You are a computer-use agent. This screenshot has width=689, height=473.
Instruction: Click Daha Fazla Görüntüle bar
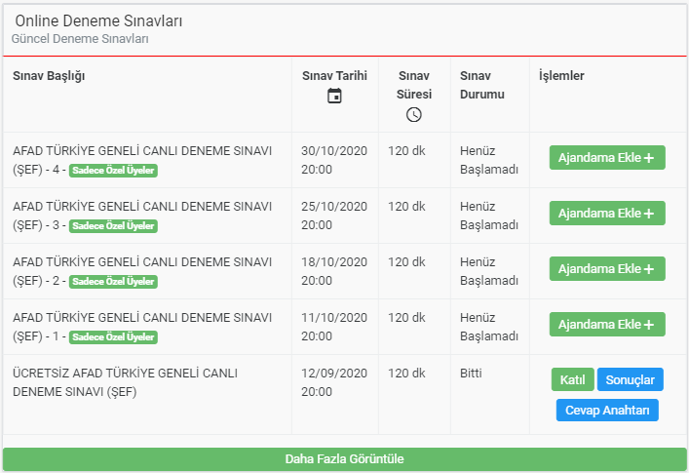[345, 459]
